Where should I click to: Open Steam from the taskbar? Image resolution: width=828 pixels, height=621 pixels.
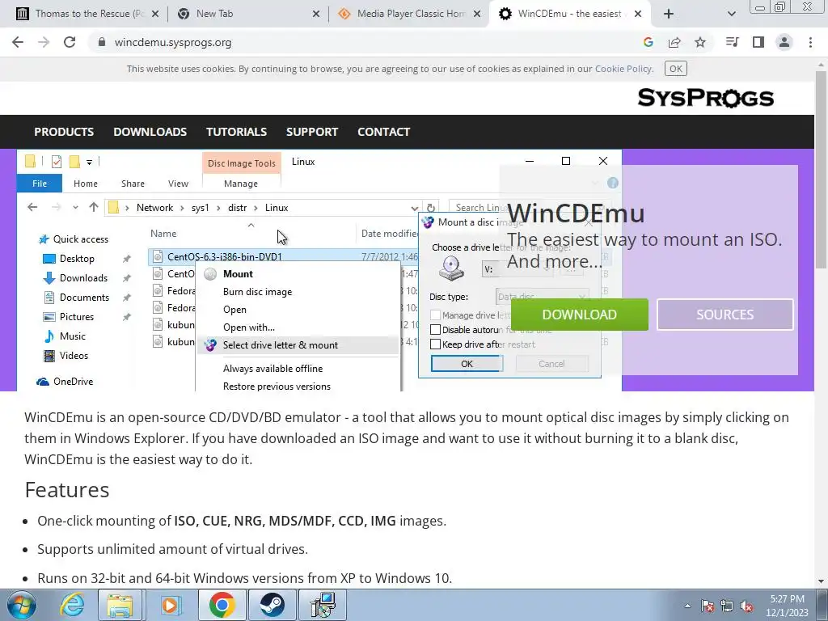click(272, 605)
